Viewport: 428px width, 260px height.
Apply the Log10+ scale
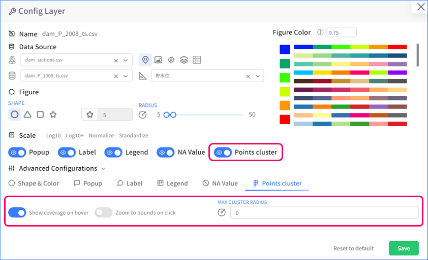[75, 135]
